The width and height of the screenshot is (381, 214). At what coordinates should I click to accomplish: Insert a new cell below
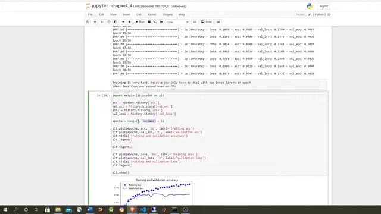point(95,22)
